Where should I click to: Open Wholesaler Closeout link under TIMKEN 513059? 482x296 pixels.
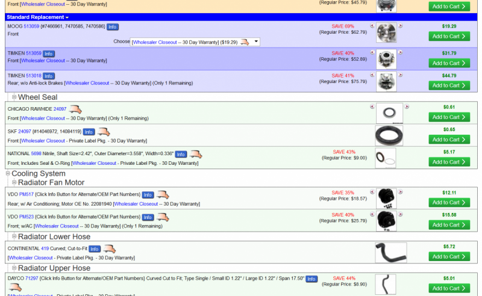click(43, 61)
